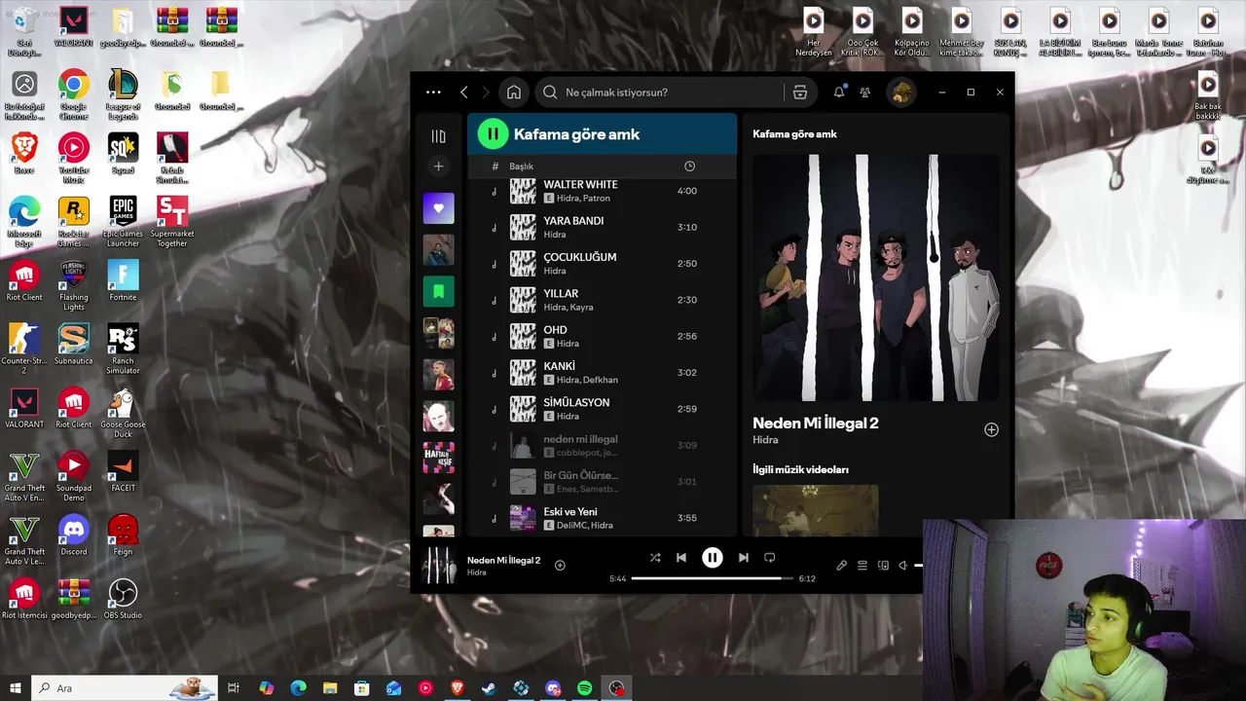Image resolution: width=1246 pixels, height=701 pixels.
Task: Play the YARA BANDI track
Action: pyautogui.click(x=602, y=227)
